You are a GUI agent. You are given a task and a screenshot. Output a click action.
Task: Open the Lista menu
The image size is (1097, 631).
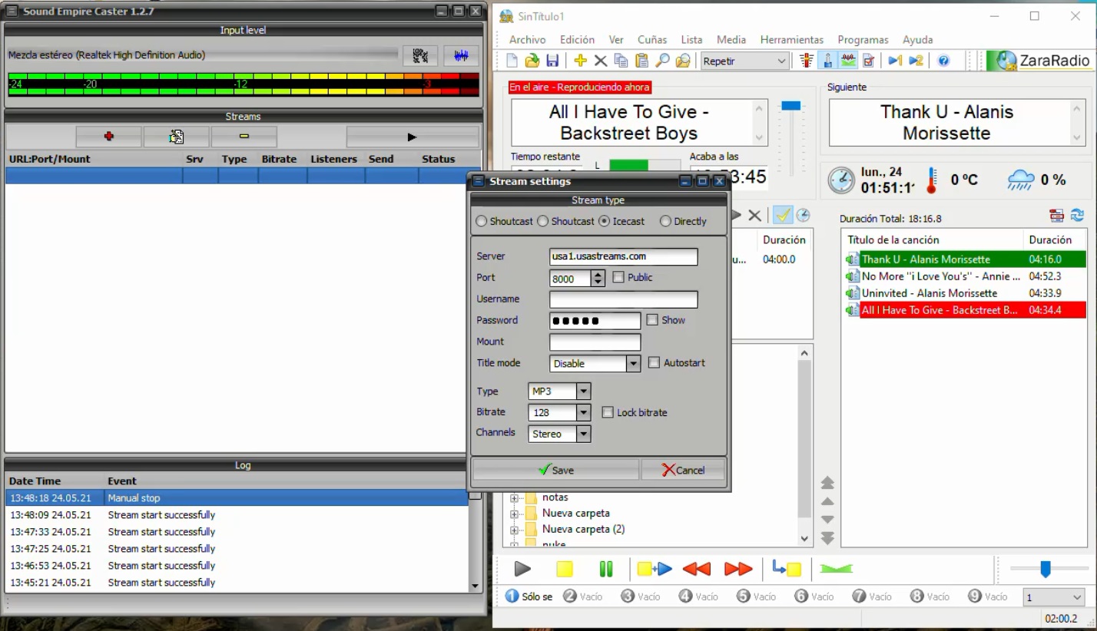point(691,39)
